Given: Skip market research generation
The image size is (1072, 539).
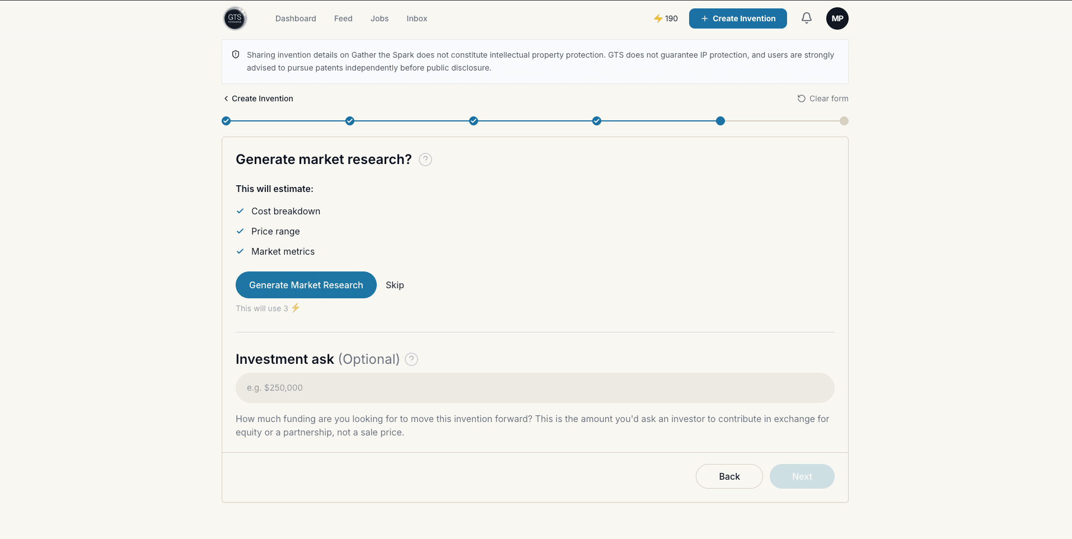Looking at the screenshot, I should point(395,285).
